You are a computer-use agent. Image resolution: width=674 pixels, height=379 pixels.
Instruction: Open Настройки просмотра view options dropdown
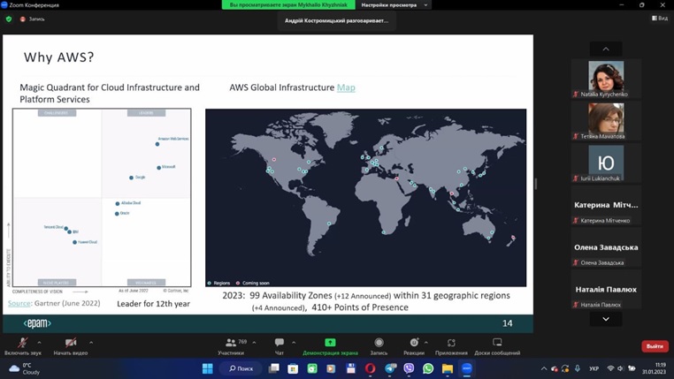pos(394,4)
